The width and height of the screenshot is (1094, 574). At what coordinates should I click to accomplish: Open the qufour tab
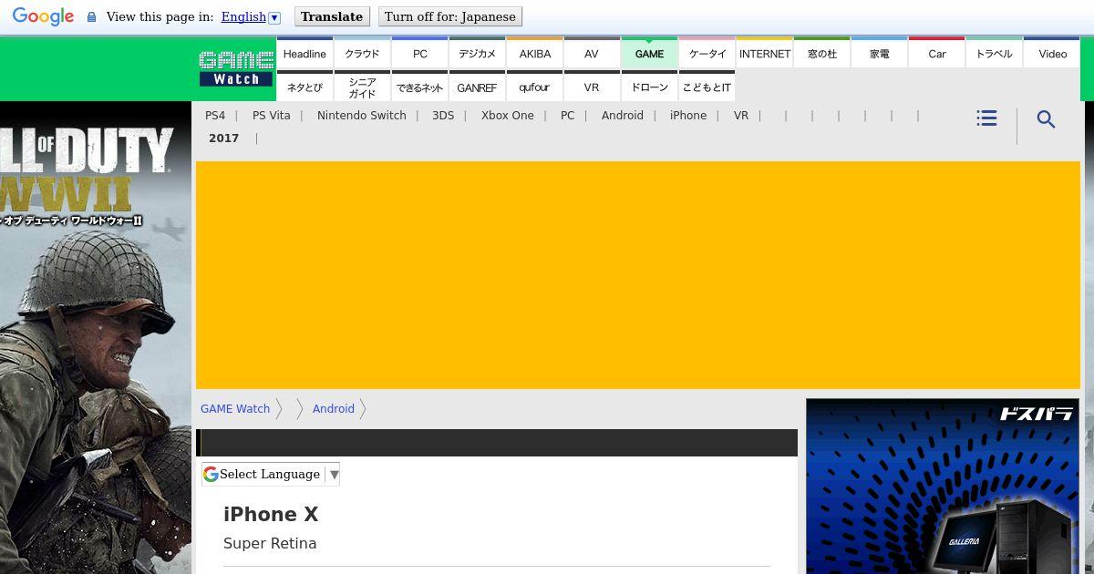coord(534,87)
